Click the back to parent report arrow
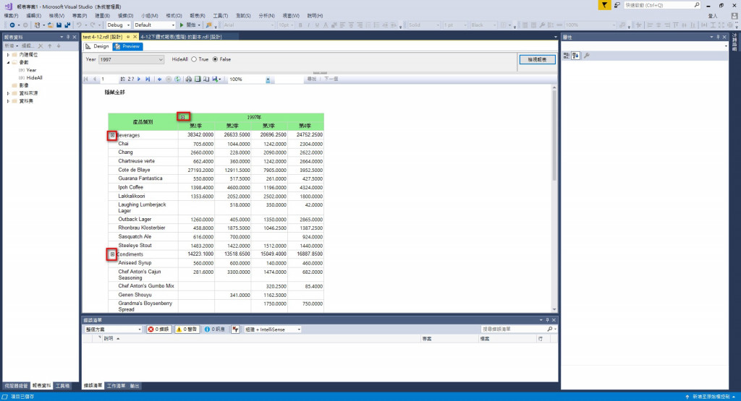 (160, 79)
